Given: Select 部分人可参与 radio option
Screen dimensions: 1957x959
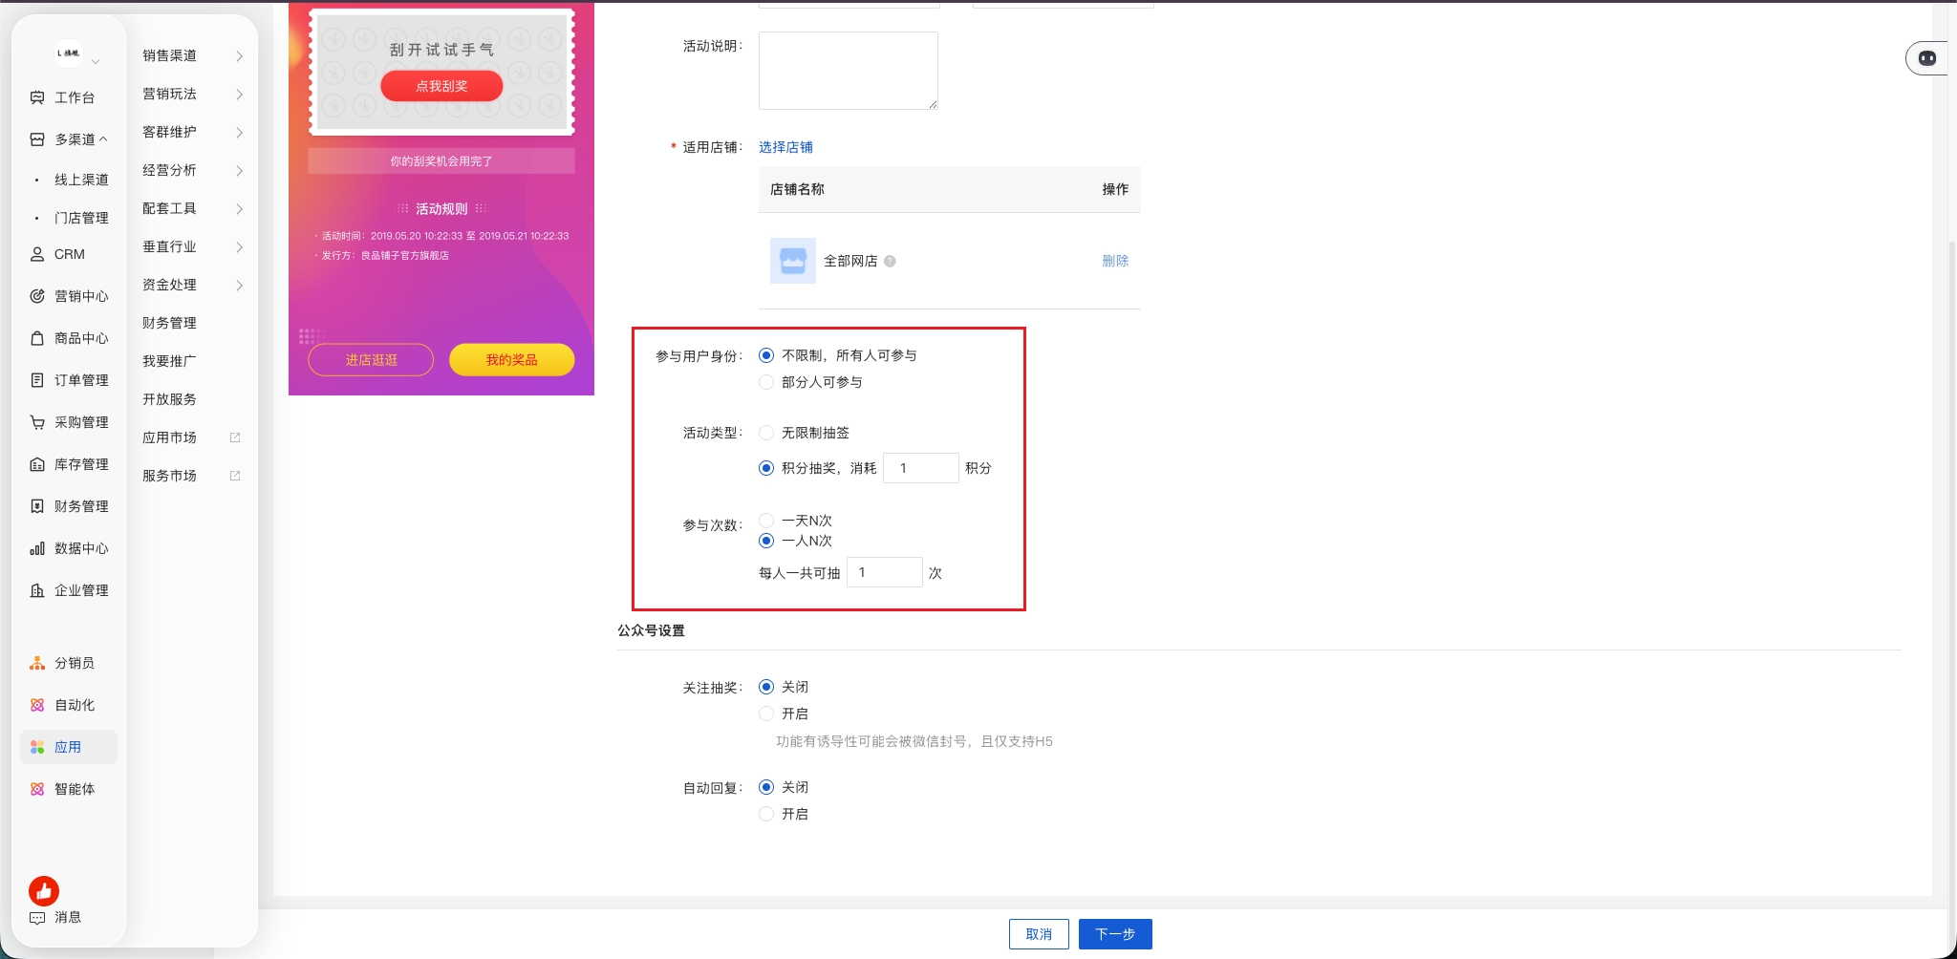Looking at the screenshot, I should (x=766, y=382).
